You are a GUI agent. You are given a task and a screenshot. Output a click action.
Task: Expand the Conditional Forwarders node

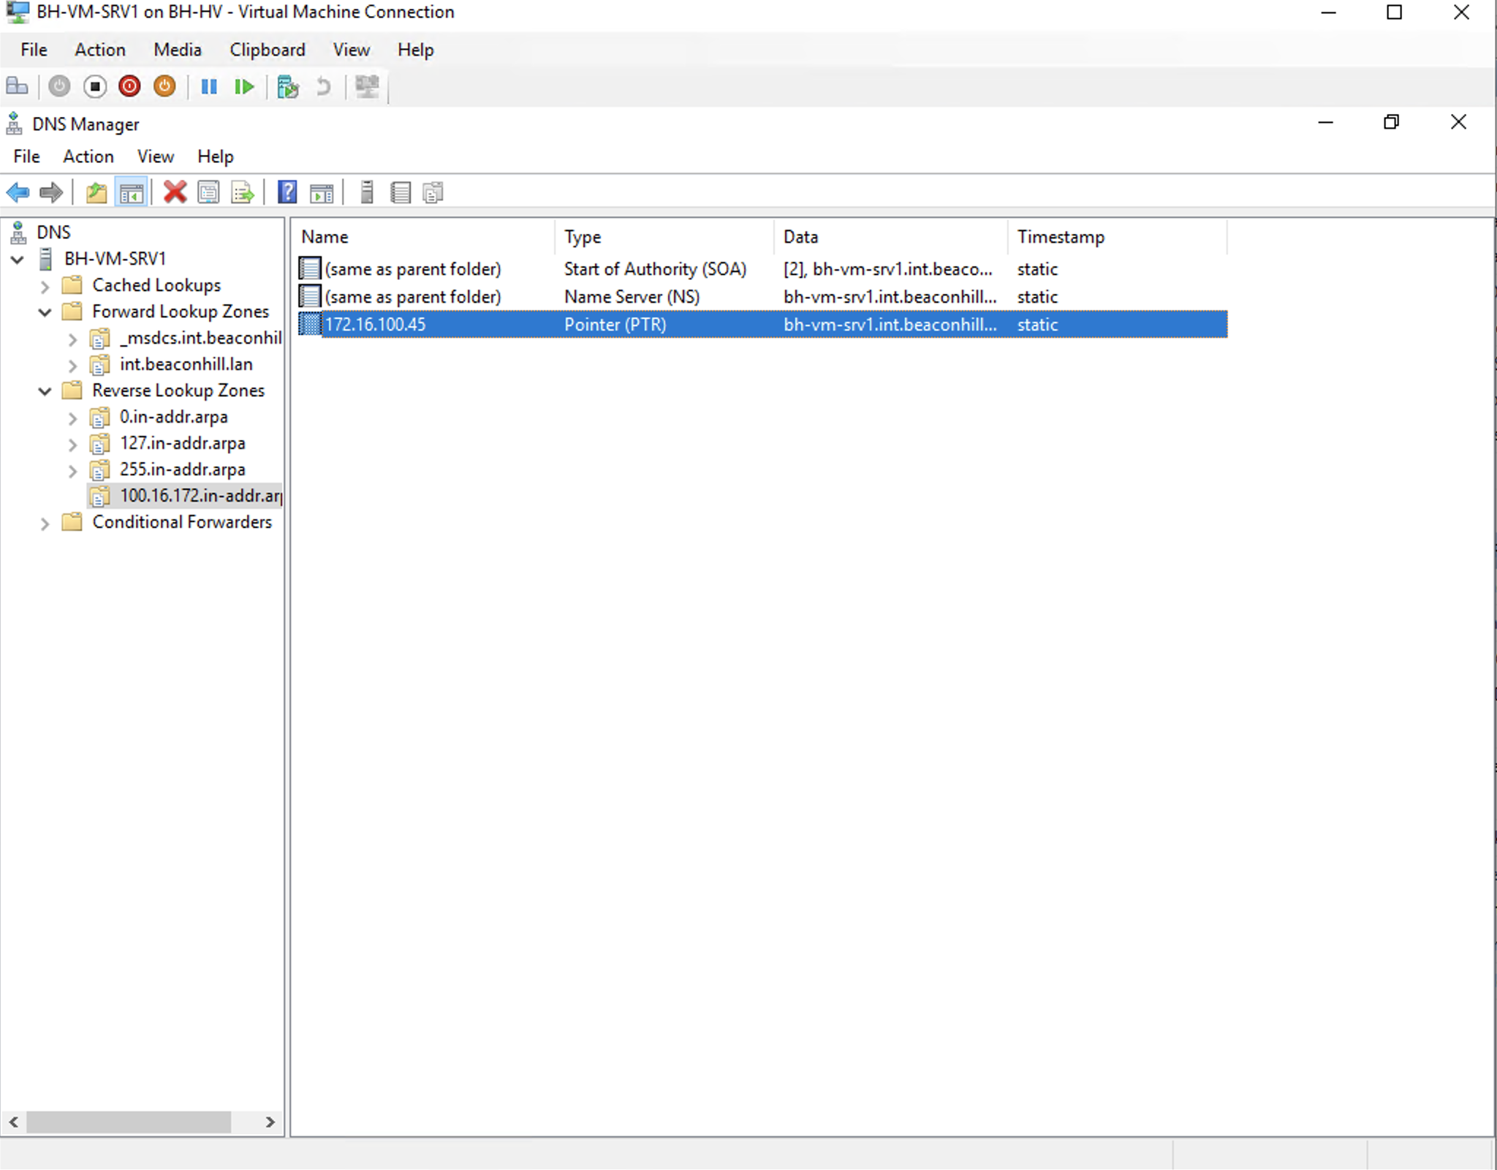45,523
